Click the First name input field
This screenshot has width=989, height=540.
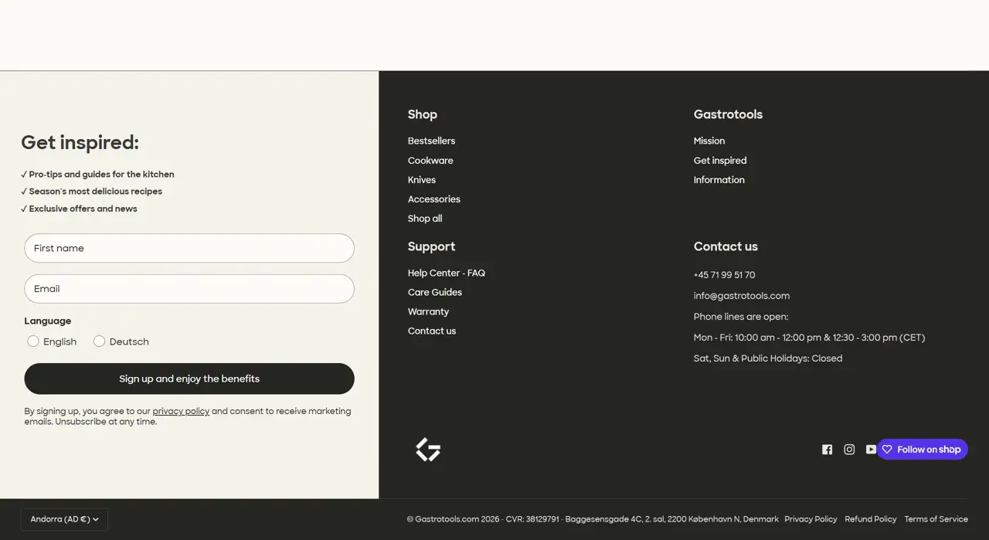(x=189, y=248)
